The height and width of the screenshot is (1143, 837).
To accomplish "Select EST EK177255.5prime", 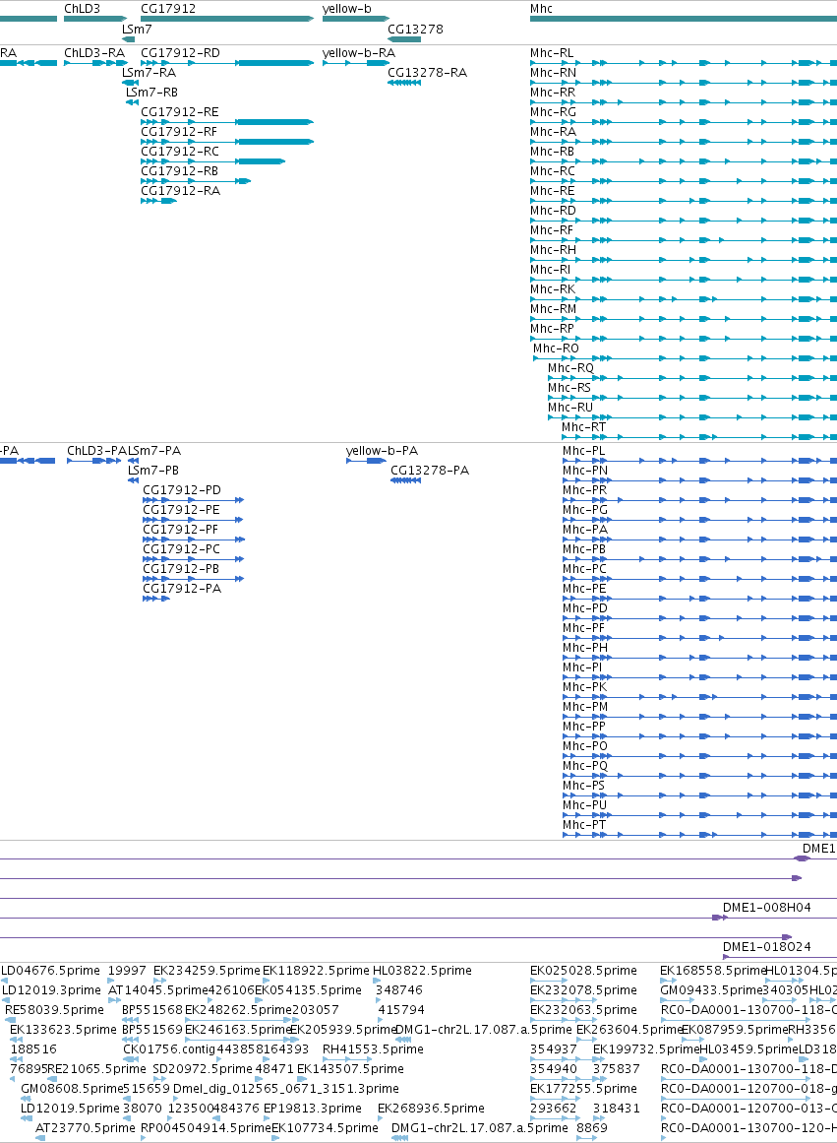I will coord(583,1089).
